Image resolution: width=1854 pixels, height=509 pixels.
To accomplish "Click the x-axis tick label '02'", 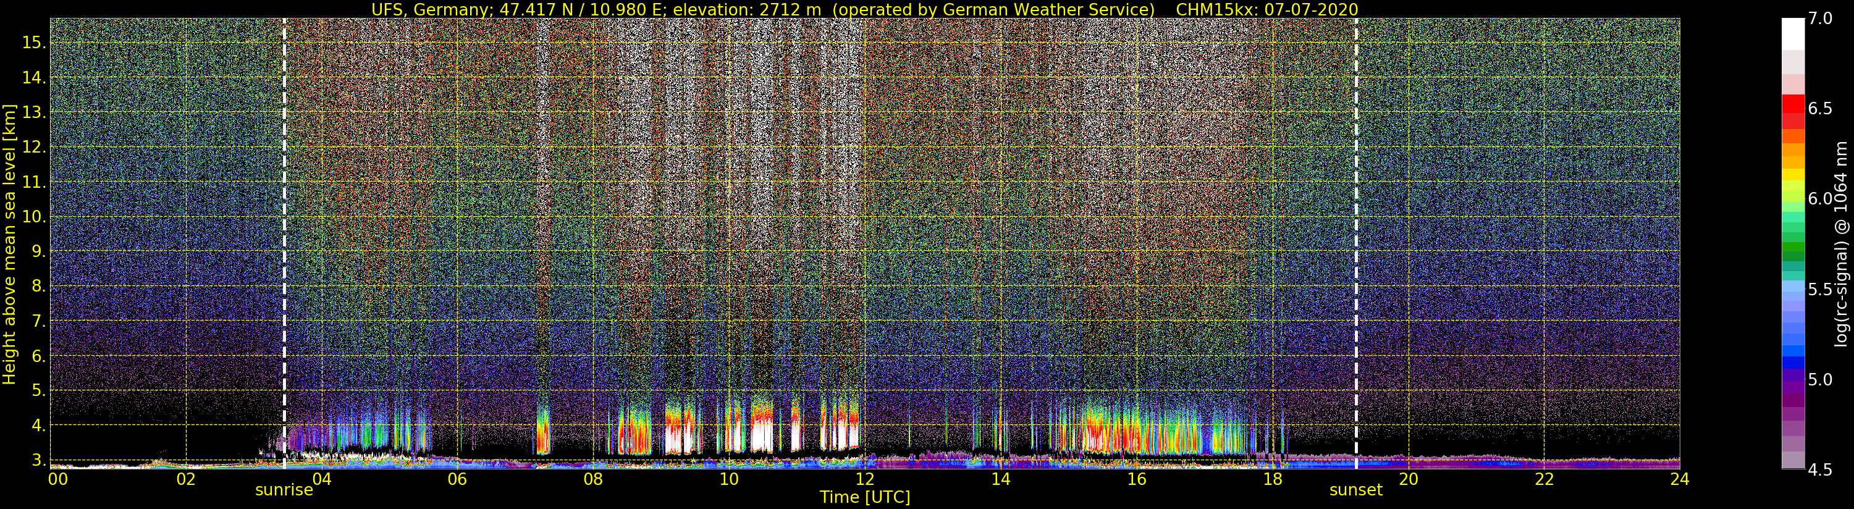I will (x=186, y=479).
